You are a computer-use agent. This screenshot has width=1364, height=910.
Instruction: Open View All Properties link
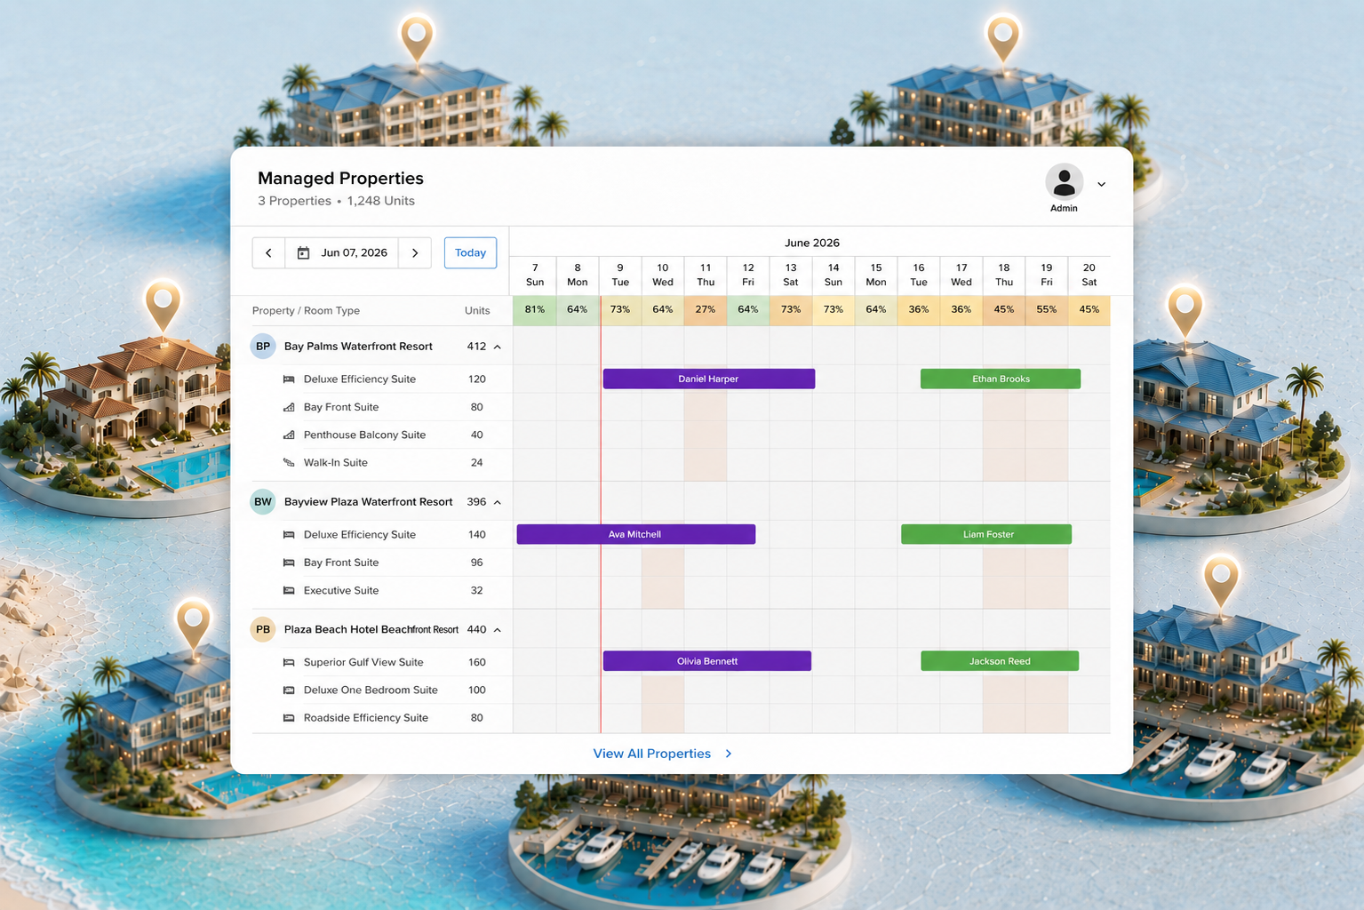(652, 754)
